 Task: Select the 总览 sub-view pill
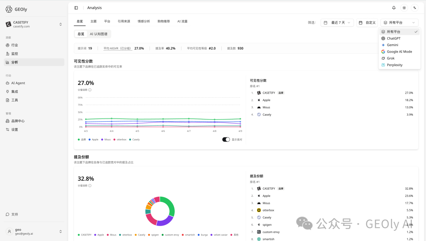click(x=81, y=34)
